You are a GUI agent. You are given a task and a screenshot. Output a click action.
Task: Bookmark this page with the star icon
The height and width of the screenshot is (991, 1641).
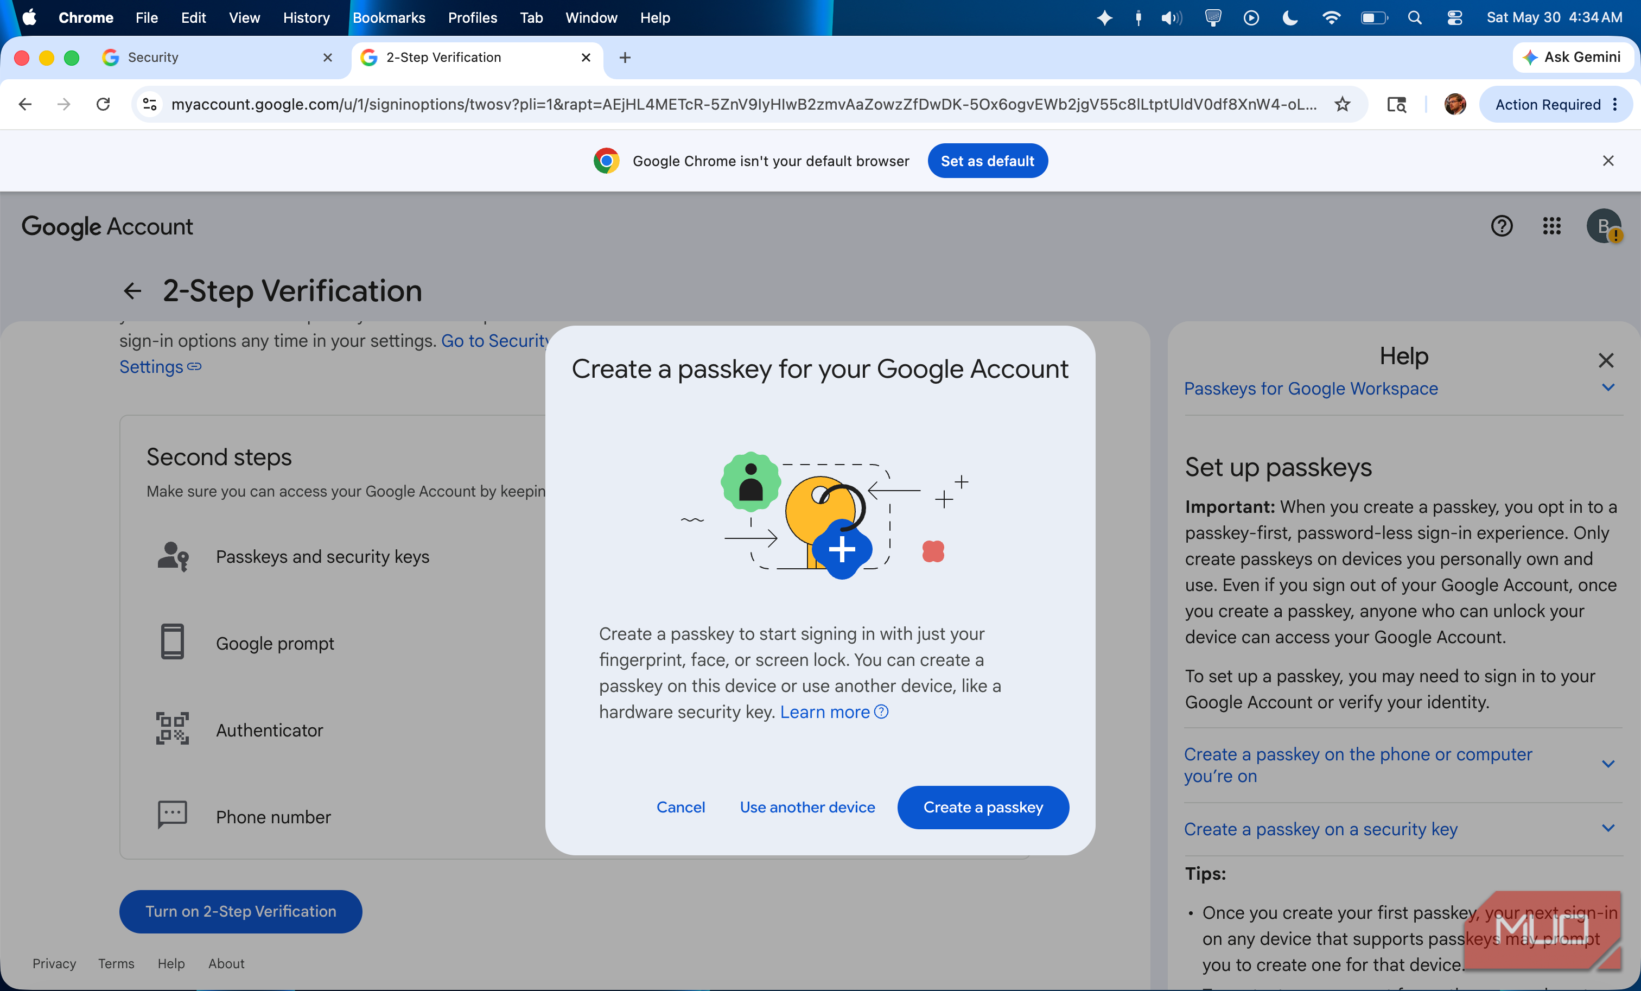click(x=1342, y=104)
